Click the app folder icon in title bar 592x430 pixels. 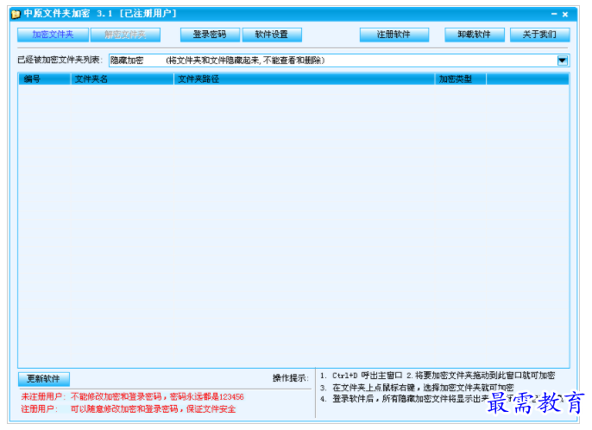coord(16,15)
